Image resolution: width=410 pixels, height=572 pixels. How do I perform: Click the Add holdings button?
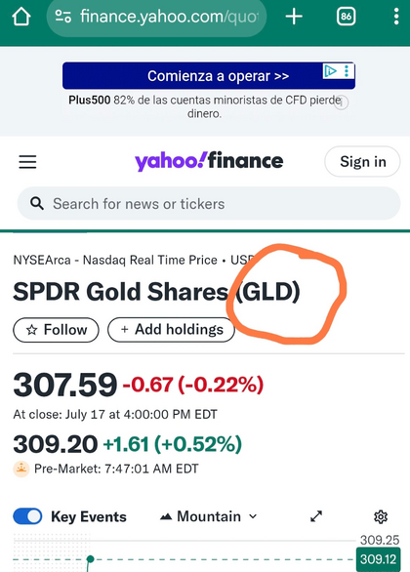[x=171, y=330]
